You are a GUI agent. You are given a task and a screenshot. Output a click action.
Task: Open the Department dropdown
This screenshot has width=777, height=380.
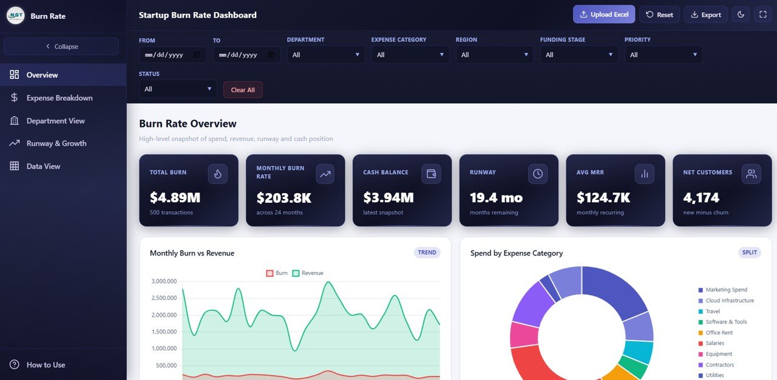pos(325,55)
